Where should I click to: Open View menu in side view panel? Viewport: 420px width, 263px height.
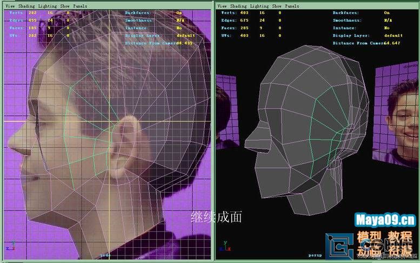pyautogui.click(x=10, y=6)
